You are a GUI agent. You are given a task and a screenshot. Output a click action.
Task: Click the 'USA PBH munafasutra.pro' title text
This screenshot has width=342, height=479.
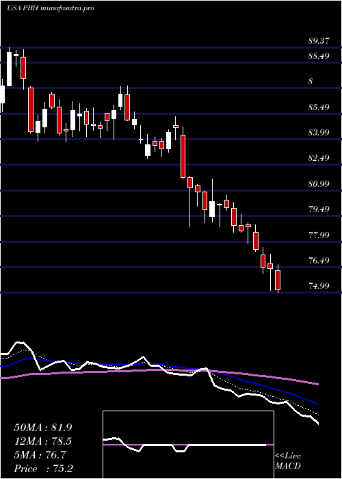pos(50,8)
